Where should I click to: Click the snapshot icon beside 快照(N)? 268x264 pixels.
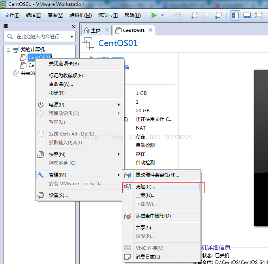[41, 154]
